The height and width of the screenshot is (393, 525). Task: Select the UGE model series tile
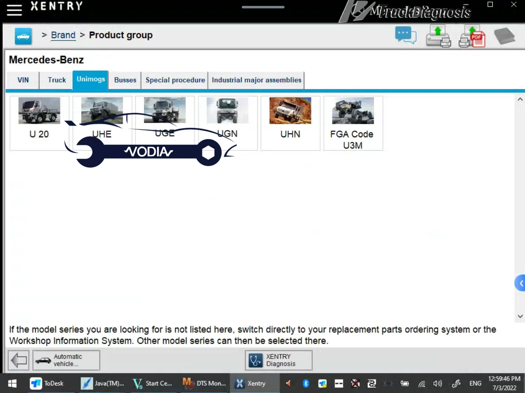click(x=165, y=123)
